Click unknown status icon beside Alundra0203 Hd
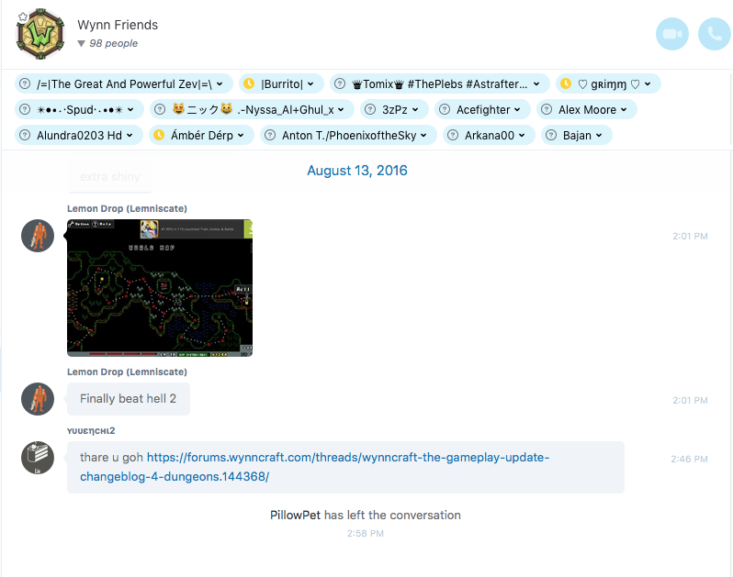The height and width of the screenshot is (577, 733). coord(25,135)
